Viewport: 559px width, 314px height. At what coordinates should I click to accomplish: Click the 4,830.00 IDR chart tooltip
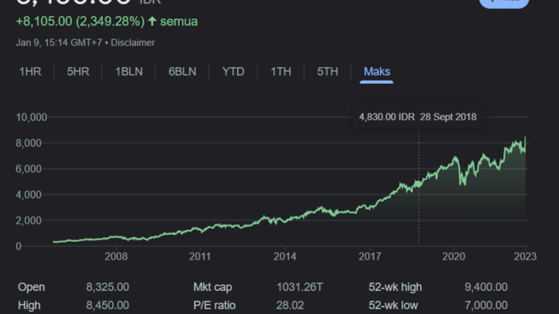click(x=418, y=117)
